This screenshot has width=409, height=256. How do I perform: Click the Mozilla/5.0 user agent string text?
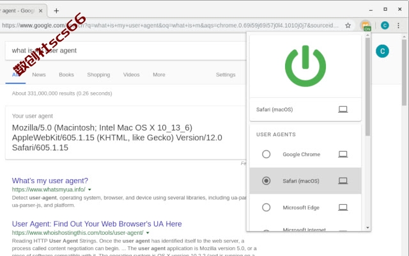tap(117, 138)
